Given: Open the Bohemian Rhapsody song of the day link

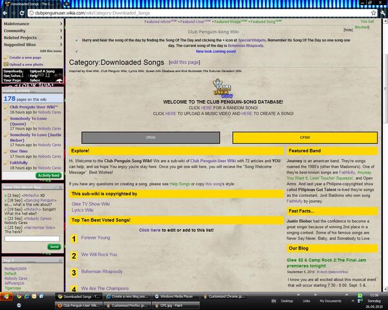Looking at the screenshot, I should [246, 46].
